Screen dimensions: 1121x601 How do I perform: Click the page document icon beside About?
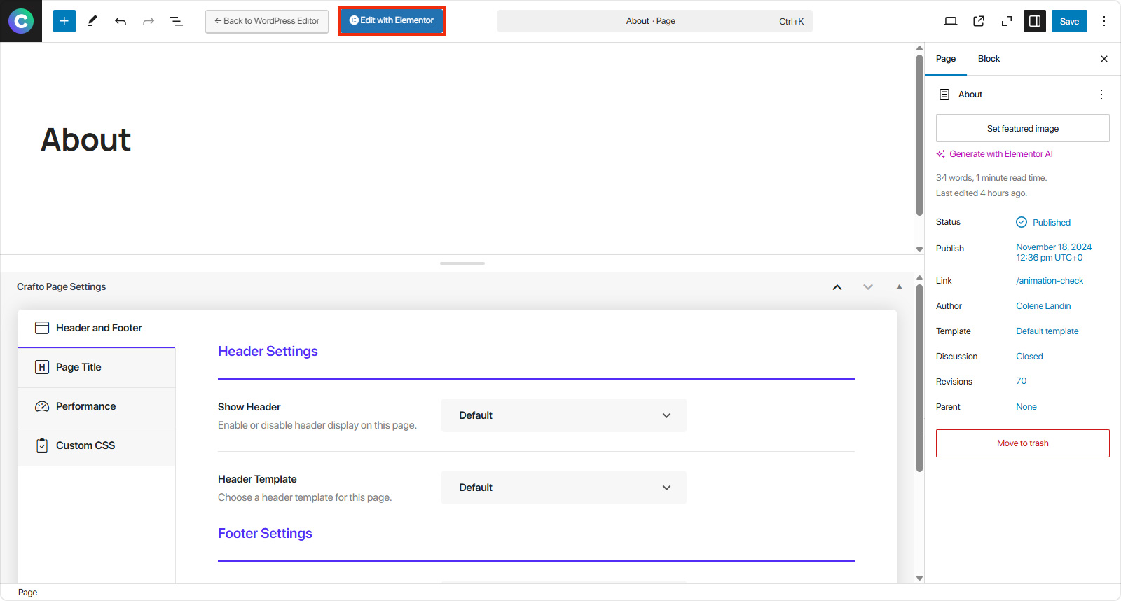[x=944, y=95]
